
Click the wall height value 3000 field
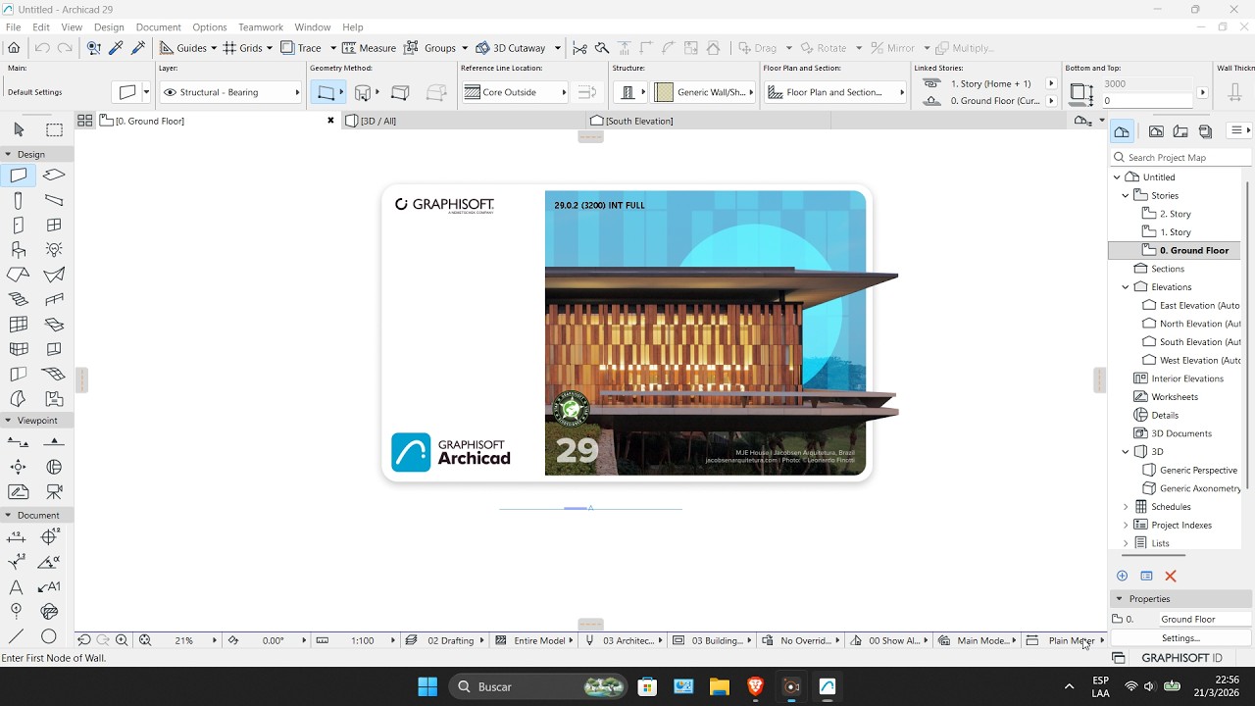tap(1147, 84)
